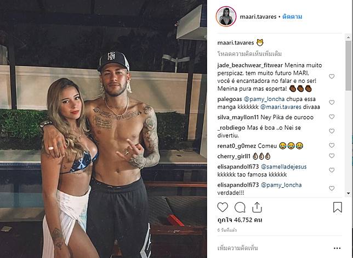Like silva_mayllon11's comment heart
This screenshot has height=258, width=353.
click(332, 117)
